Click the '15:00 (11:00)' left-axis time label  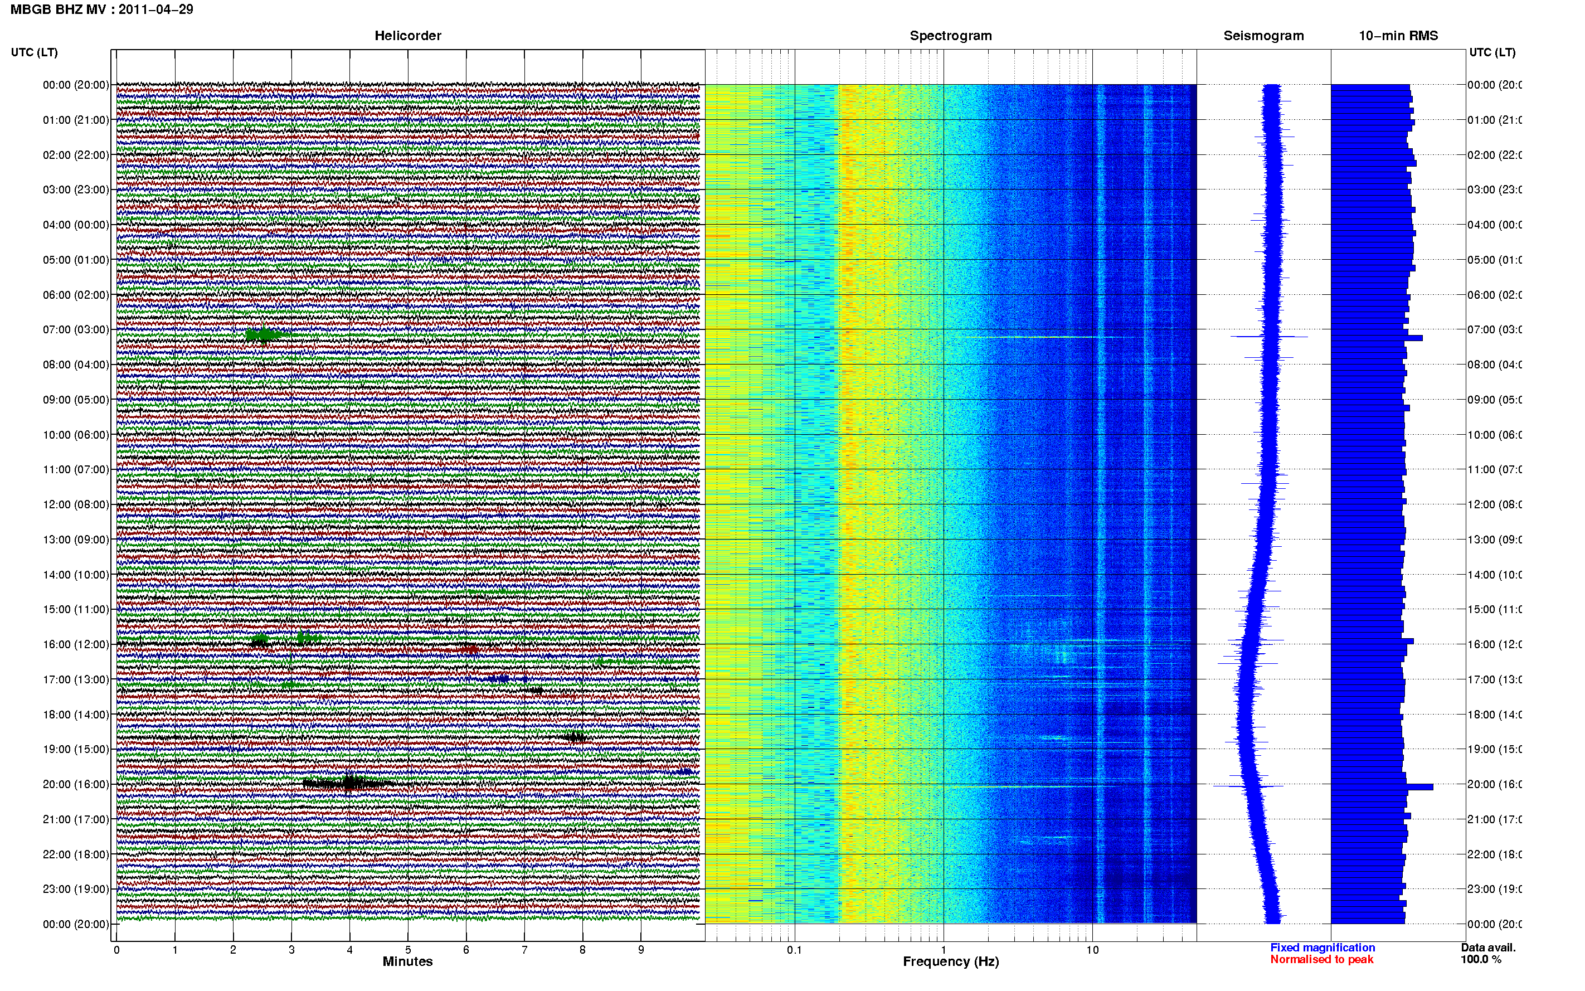[x=76, y=609]
